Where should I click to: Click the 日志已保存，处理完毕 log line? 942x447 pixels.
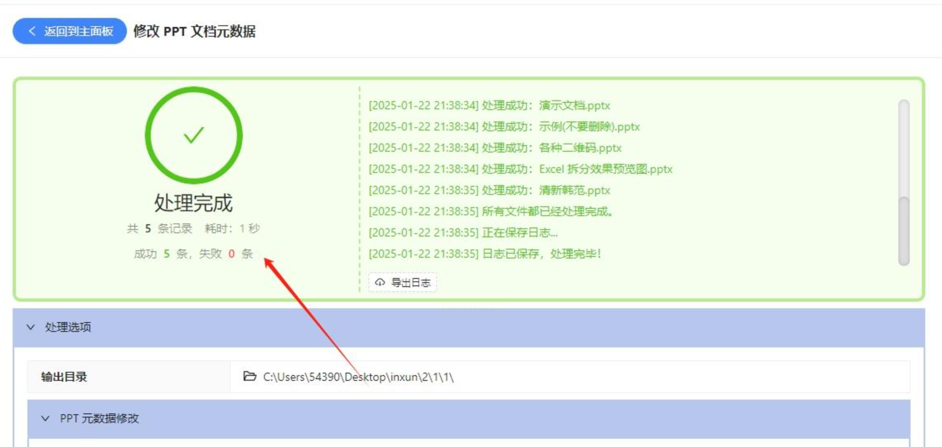(484, 254)
